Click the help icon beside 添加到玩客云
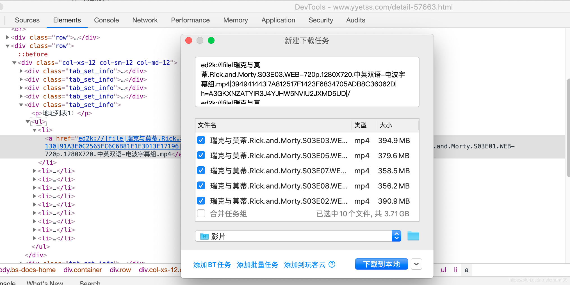The height and width of the screenshot is (285, 570). 332,264
